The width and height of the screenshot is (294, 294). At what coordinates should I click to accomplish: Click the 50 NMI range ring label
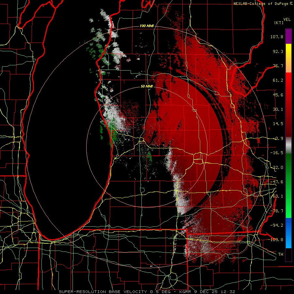(x=147, y=86)
